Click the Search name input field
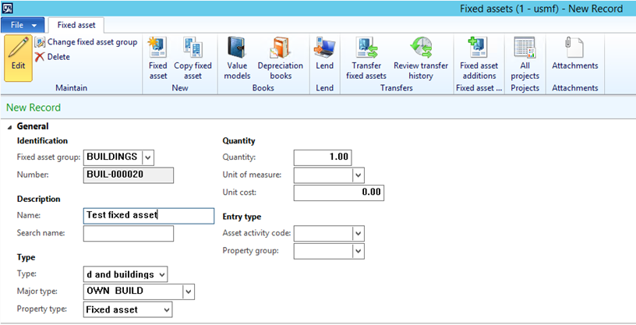 pyautogui.click(x=128, y=234)
